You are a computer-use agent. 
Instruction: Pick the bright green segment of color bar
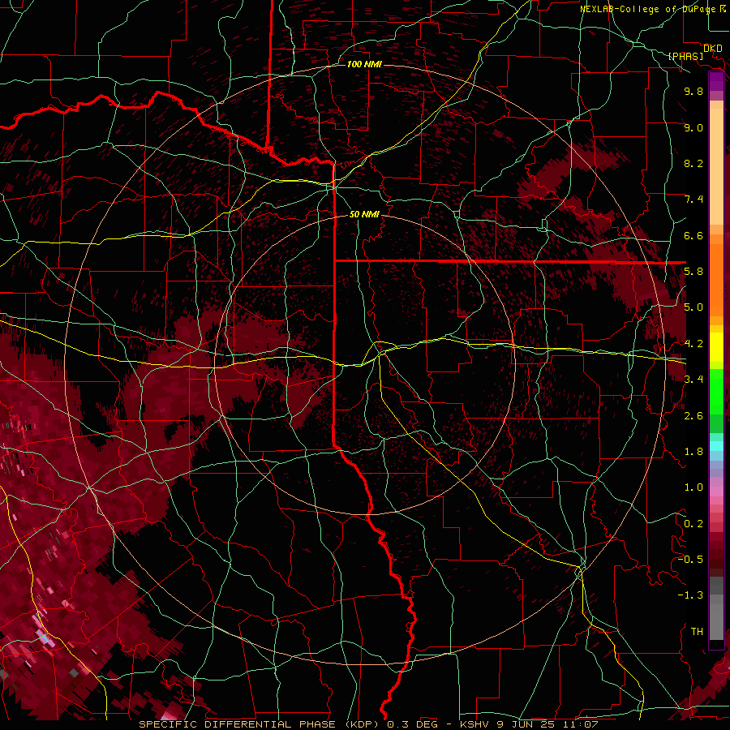point(716,391)
